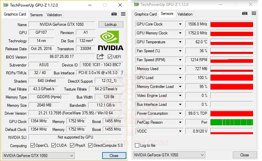Click the GPU Core Clock red graph bar
The height and width of the screenshot is (161, 262).
(231, 24)
